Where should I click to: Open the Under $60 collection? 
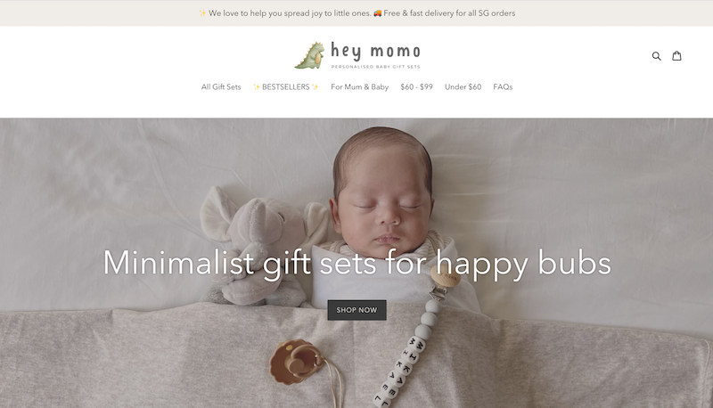tap(463, 86)
